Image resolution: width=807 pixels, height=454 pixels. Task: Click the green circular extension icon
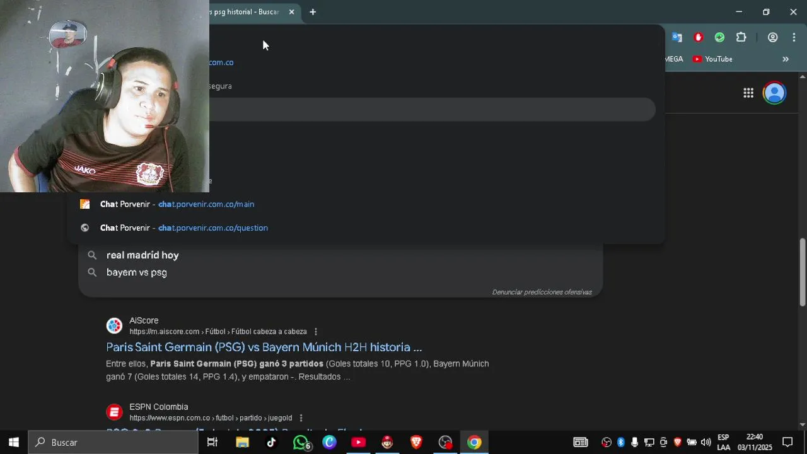click(719, 37)
